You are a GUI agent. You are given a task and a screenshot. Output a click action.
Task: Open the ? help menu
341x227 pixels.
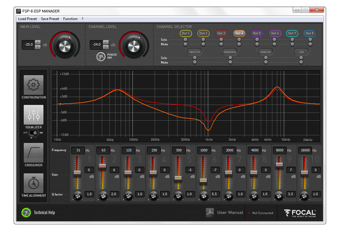tap(83, 19)
